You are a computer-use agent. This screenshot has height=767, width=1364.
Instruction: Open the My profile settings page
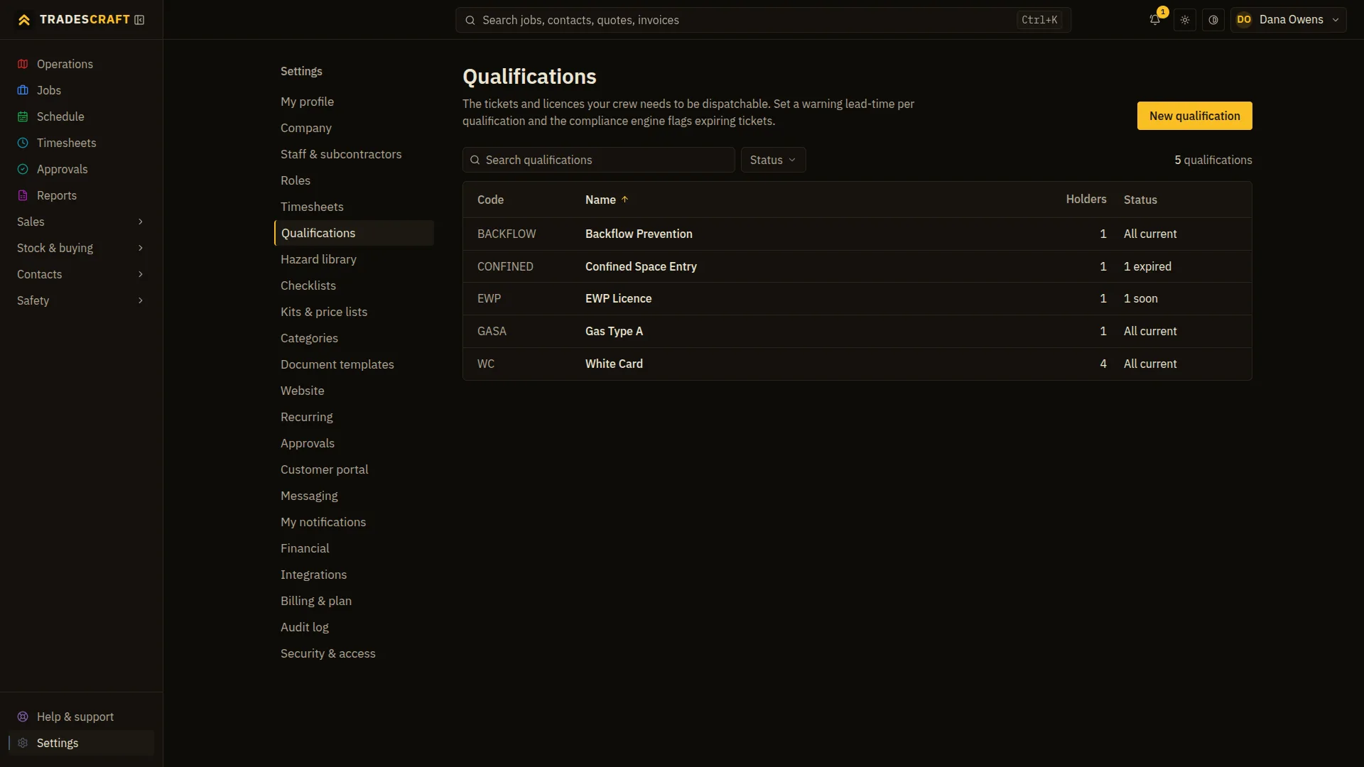tap(354, 102)
